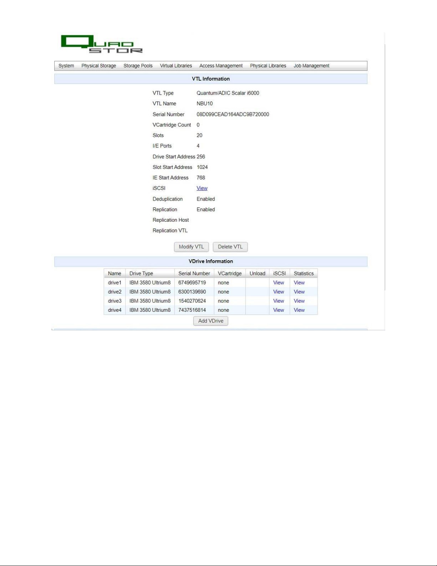Click the iSCSI View link in VTL Information

coord(202,188)
